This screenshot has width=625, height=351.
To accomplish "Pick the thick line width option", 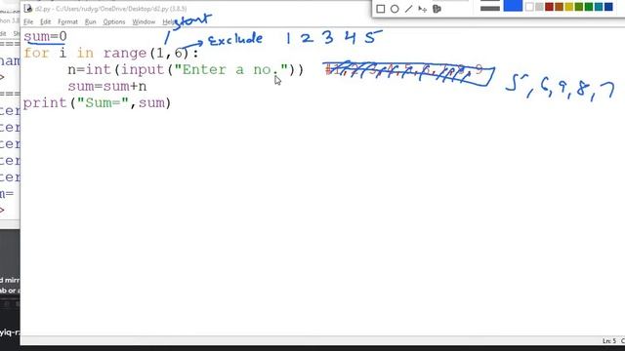I will pos(490,9).
